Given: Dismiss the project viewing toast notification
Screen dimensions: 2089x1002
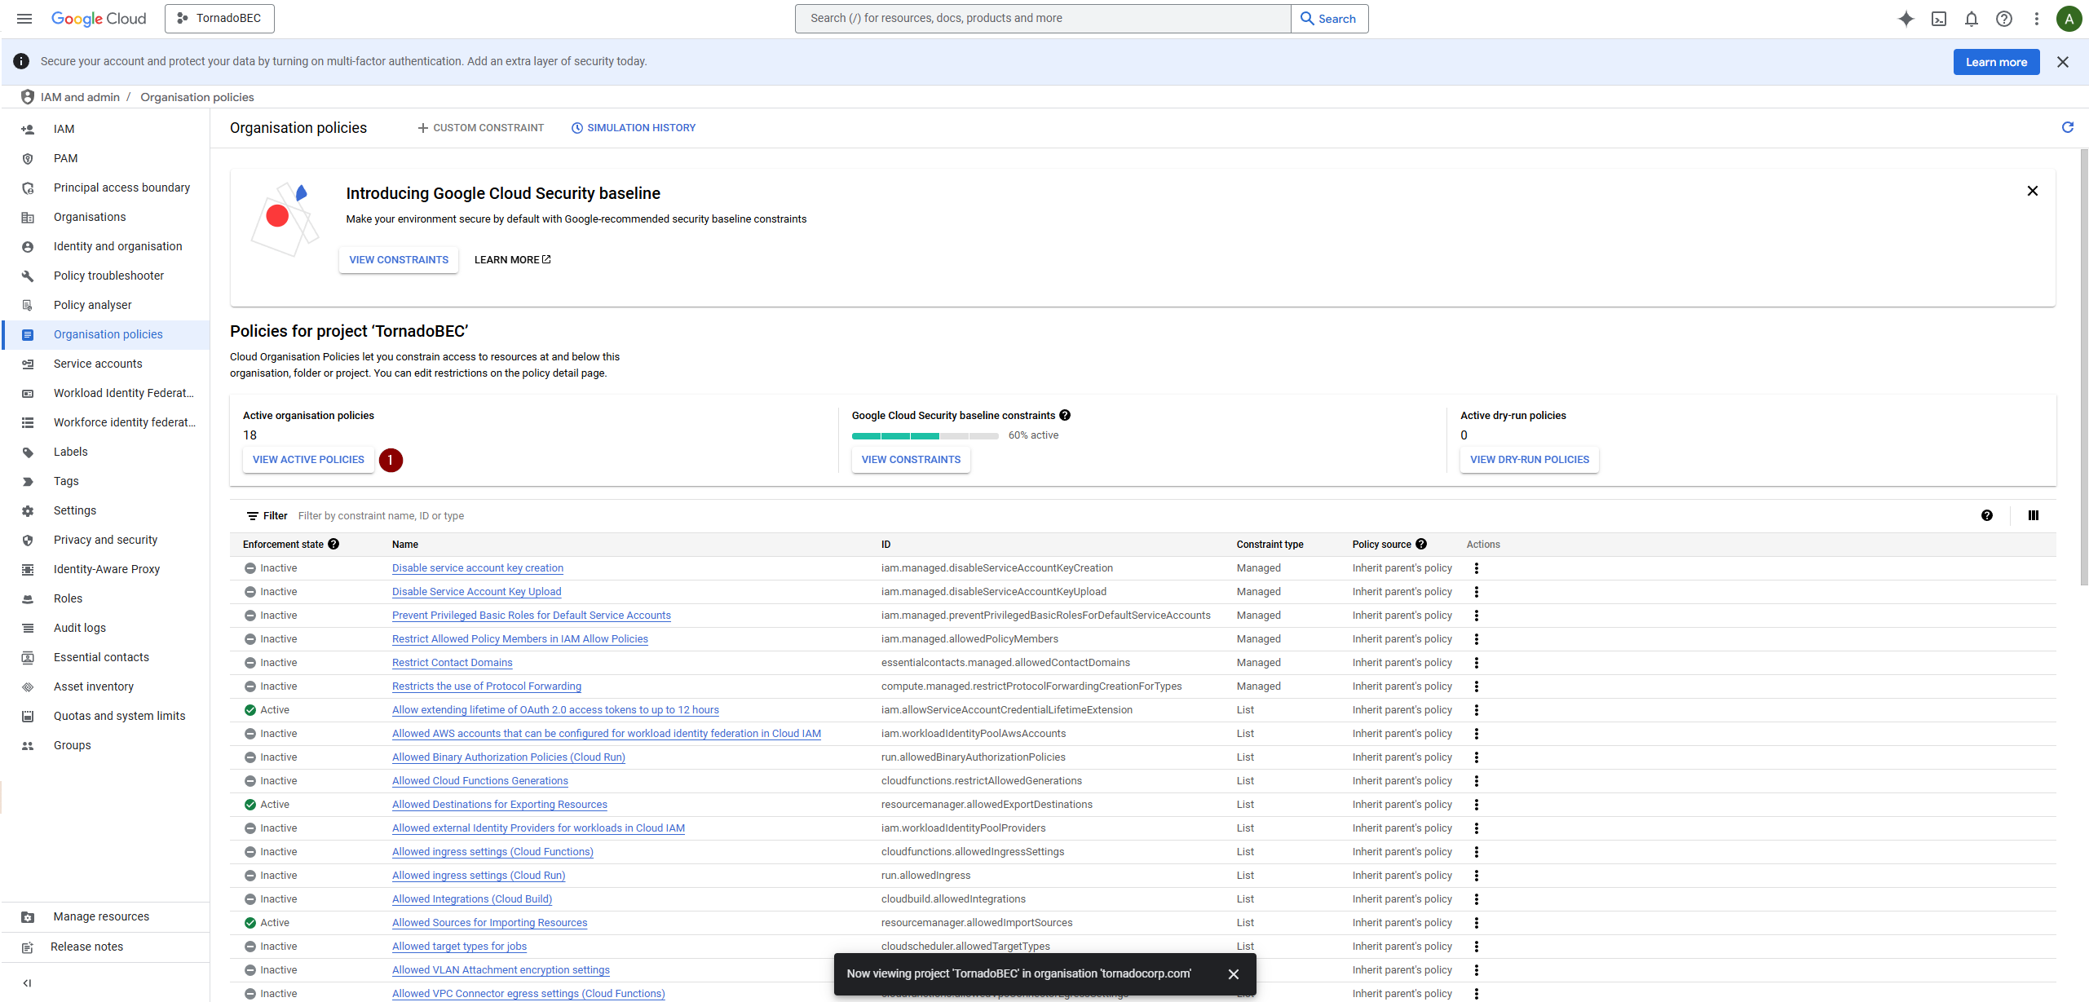Looking at the screenshot, I should pos(1233,974).
